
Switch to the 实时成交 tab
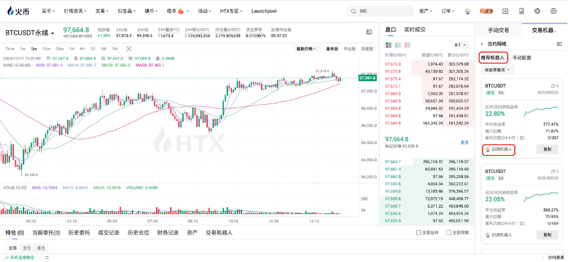[415, 29]
